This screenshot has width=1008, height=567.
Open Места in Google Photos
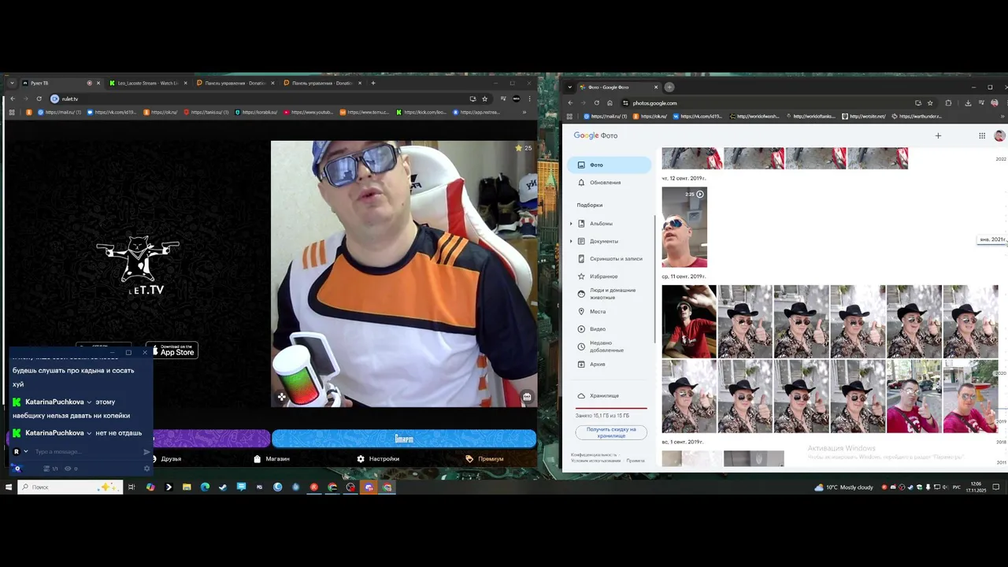610,311
